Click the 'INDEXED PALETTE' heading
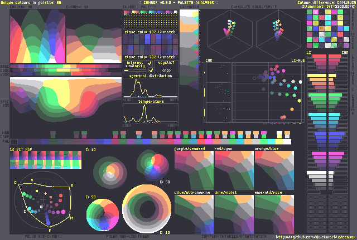 (x=139, y=7)
